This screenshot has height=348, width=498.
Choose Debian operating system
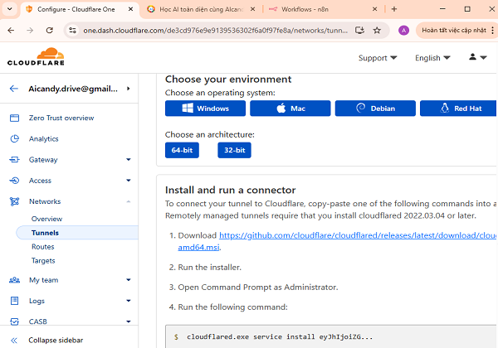click(x=375, y=109)
